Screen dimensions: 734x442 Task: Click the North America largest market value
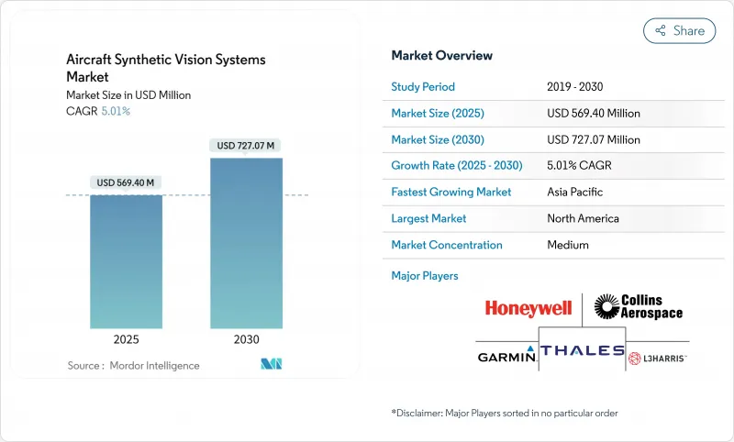(583, 219)
